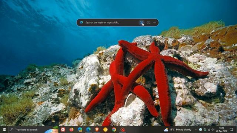Open the red circular app in taskbar
Viewport: 237px width, 133px height.
123,130
